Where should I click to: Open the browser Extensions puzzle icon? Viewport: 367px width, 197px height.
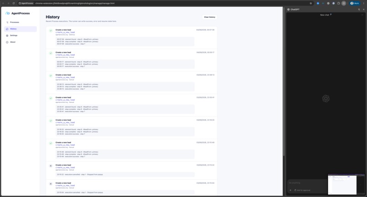click(338, 3)
